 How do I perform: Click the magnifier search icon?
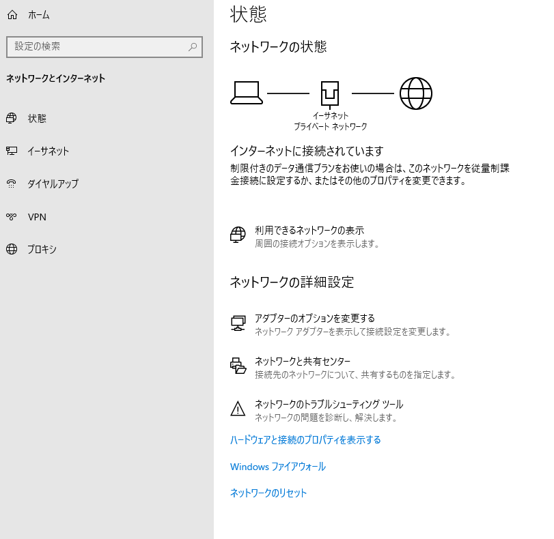point(193,46)
